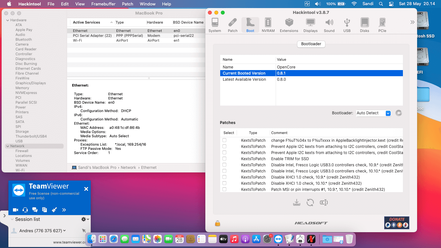Open the Disks toolbar icon
The width and height of the screenshot is (441, 248).
click(364, 25)
